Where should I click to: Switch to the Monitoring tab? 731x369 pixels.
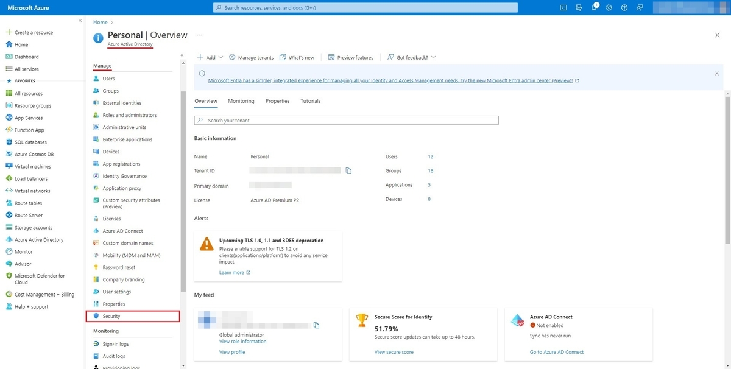coord(241,101)
